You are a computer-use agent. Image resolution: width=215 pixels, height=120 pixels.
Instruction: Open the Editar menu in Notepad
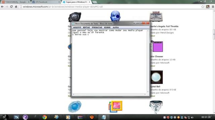click(x=86, y=27)
